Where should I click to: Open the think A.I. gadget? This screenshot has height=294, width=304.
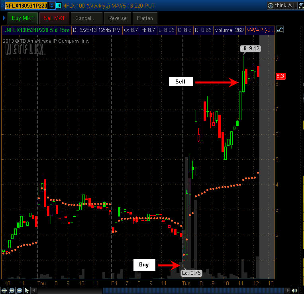(282, 6)
